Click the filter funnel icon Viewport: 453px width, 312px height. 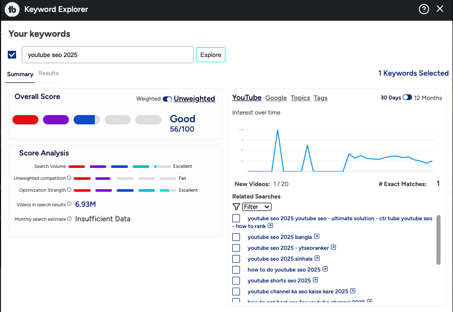coord(236,207)
